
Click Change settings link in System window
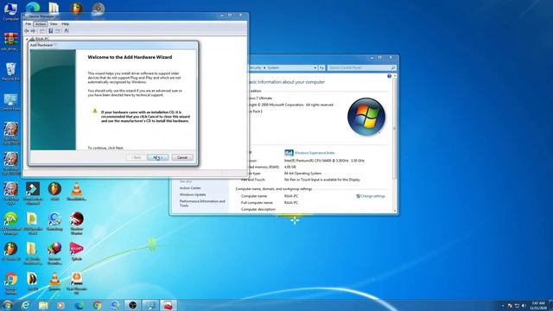[x=371, y=196]
